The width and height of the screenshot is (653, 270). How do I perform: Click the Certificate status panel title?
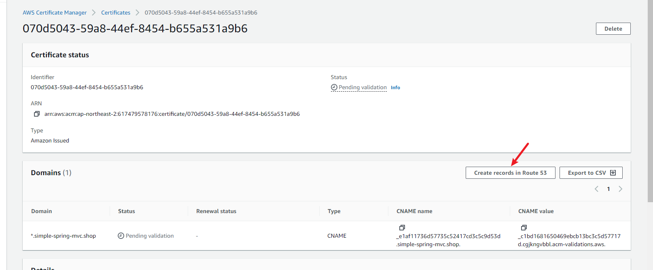[x=60, y=55]
